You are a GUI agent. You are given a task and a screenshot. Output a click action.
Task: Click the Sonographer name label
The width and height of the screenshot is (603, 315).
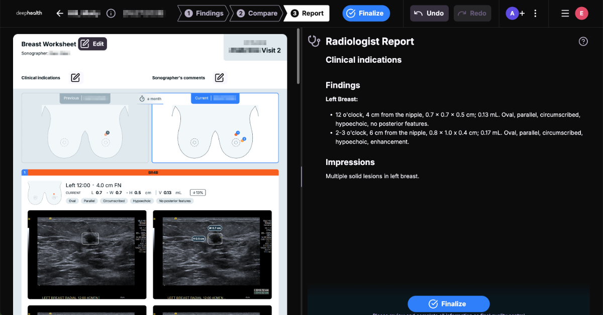46,53
